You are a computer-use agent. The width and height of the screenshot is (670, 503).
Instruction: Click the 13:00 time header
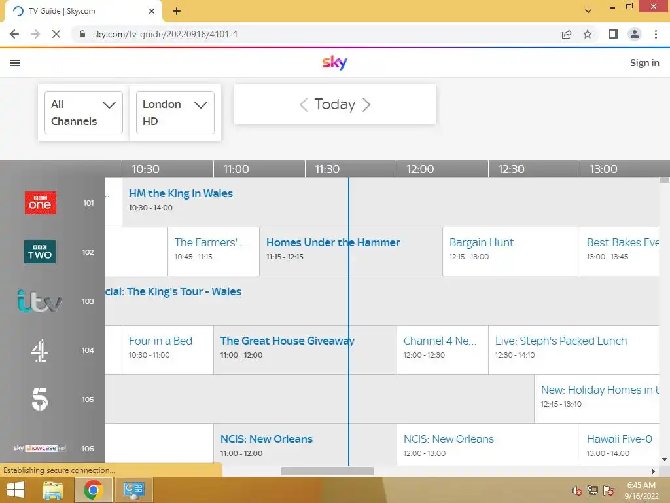[x=603, y=169]
